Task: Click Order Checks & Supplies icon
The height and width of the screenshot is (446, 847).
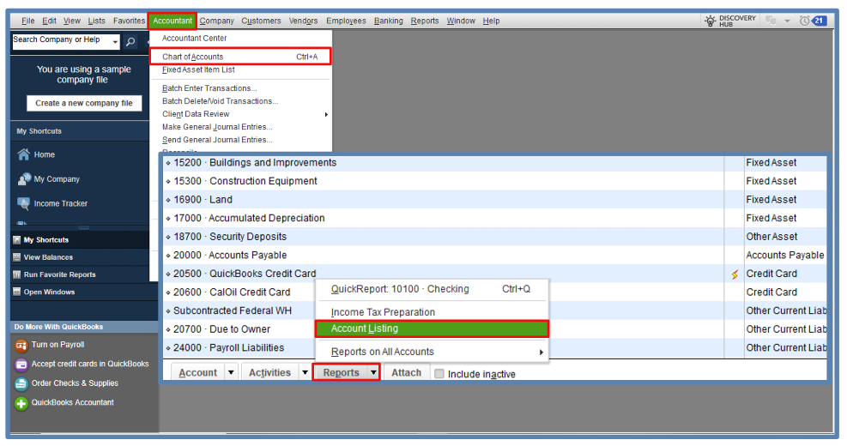Action: coord(21,384)
